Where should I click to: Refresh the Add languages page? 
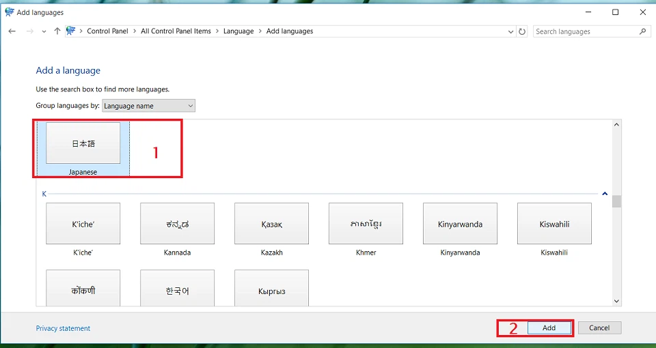coord(523,31)
